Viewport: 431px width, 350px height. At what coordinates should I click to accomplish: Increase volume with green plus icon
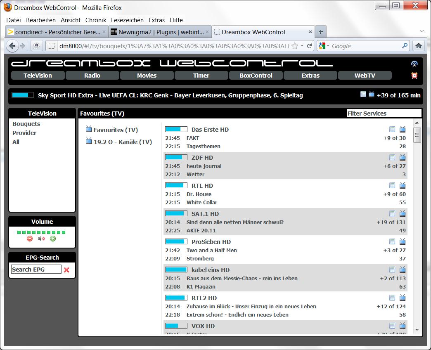point(53,239)
